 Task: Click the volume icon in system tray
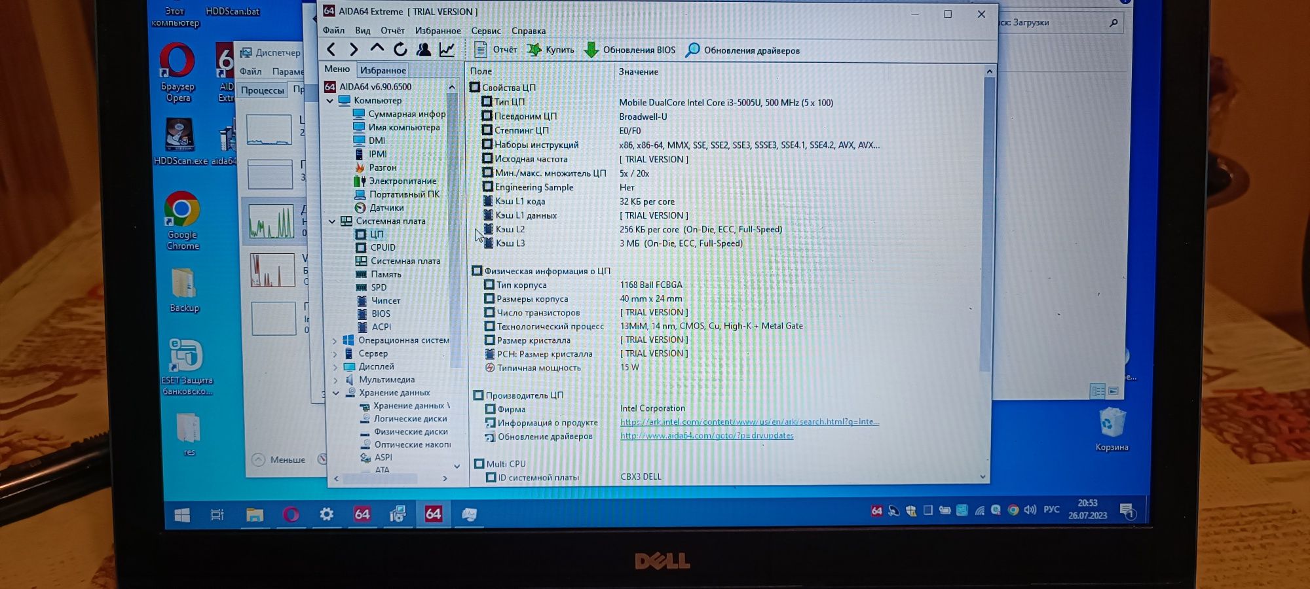(x=1030, y=510)
